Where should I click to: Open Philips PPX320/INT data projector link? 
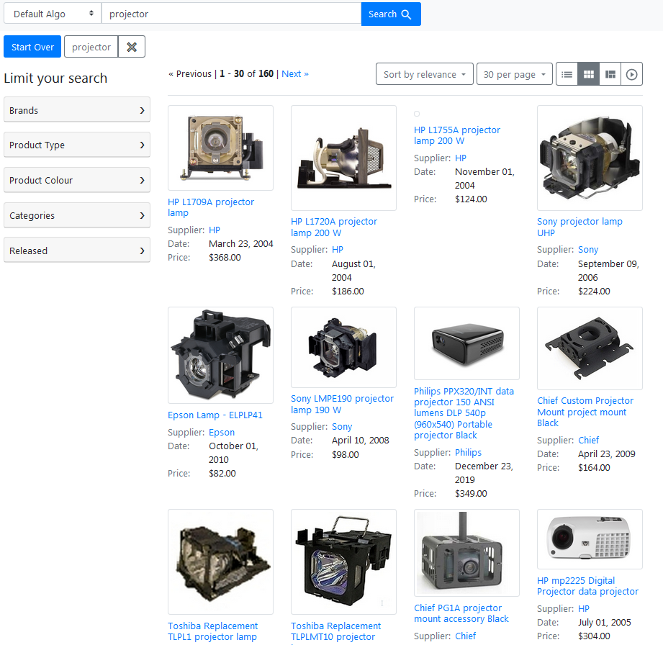[x=464, y=413]
